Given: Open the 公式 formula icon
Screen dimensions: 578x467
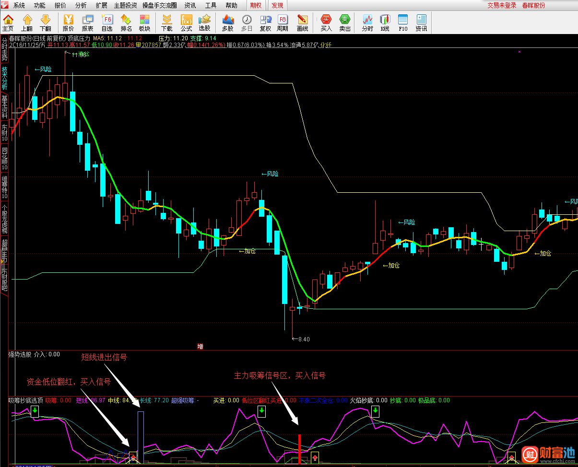Looking at the screenshot, I should [186, 23].
